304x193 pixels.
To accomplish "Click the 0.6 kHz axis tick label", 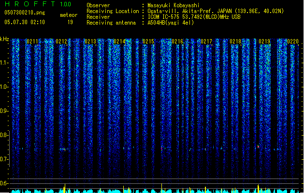I will point(4,183).
